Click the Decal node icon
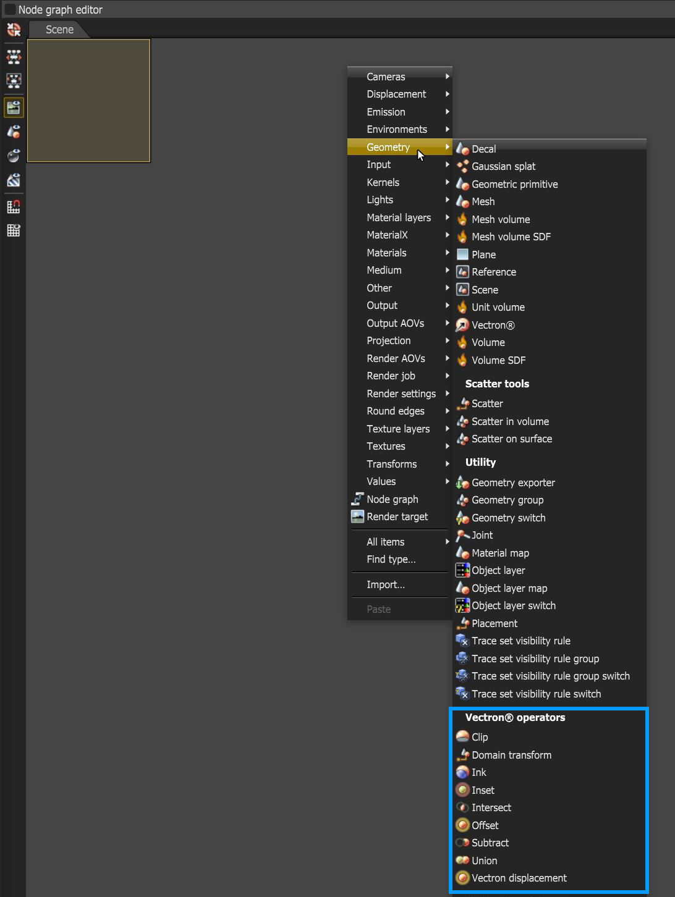This screenshot has height=897, width=675. (x=462, y=149)
